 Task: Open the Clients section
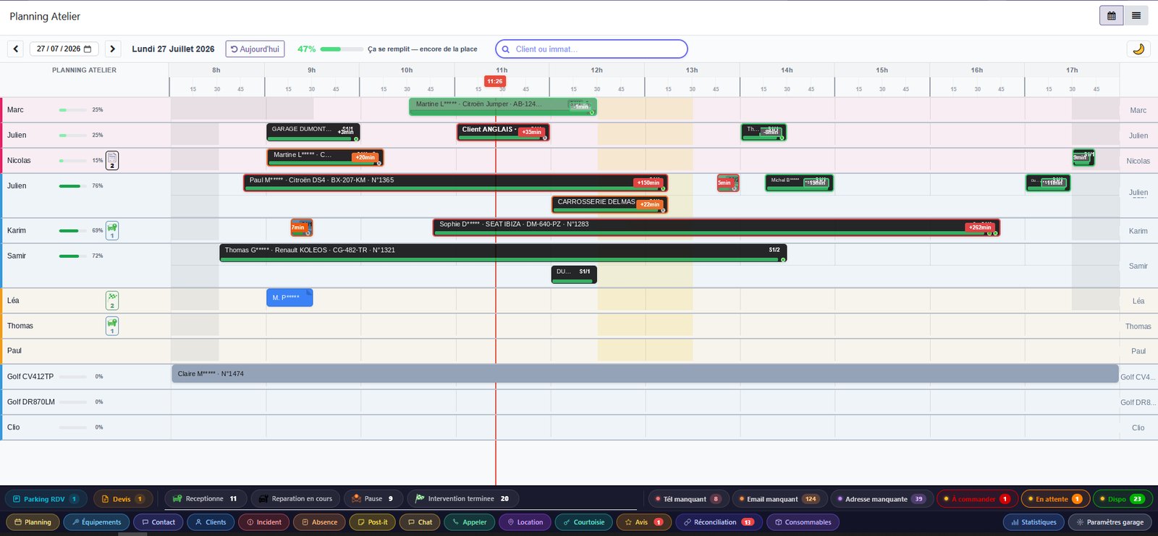pyautogui.click(x=211, y=522)
